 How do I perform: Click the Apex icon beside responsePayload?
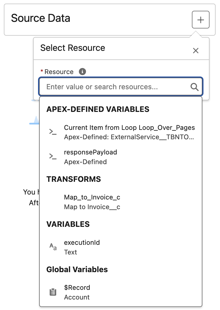tap(53, 156)
